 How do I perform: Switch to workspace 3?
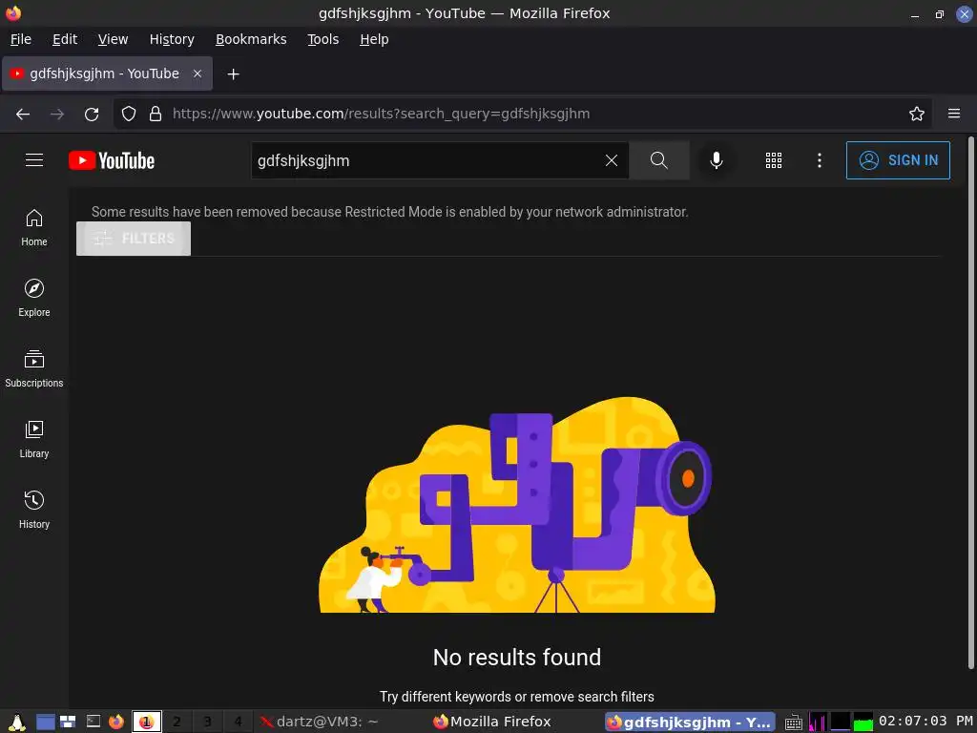pyautogui.click(x=207, y=722)
